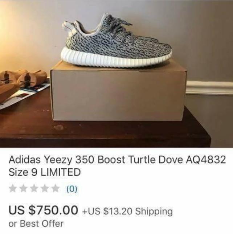
Task: Select the fourth rating star
Action: click(45, 189)
